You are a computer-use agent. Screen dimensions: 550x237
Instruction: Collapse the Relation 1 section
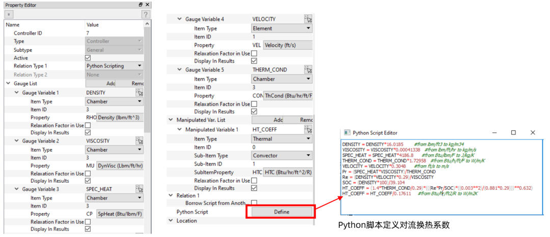(x=171, y=195)
